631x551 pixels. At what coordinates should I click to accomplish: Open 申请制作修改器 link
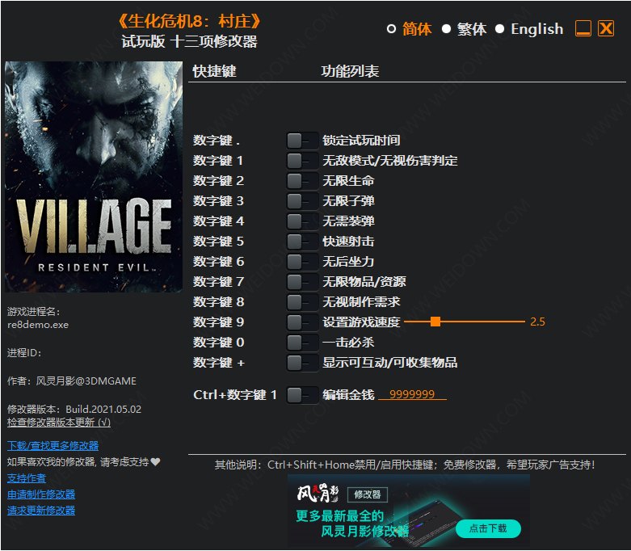click(41, 494)
